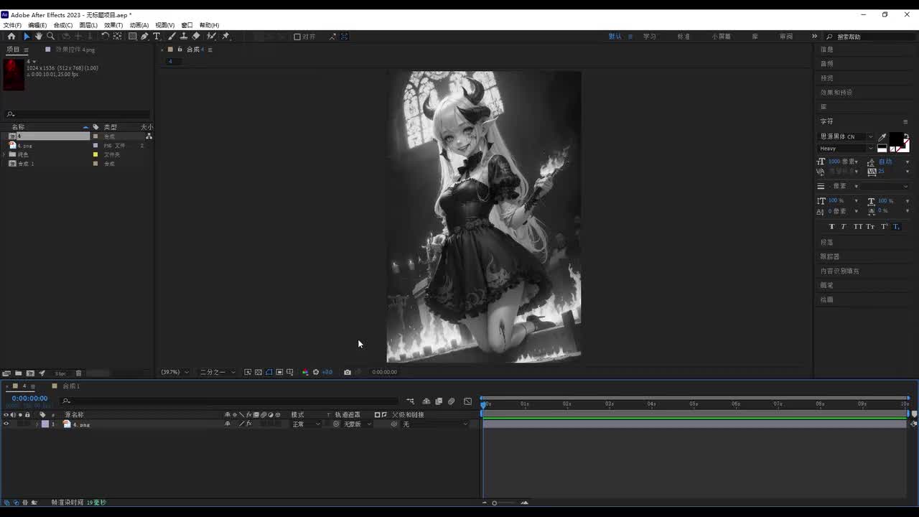Click the reset exposure icon
The height and width of the screenshot is (517, 919).
pyautogui.click(x=316, y=372)
